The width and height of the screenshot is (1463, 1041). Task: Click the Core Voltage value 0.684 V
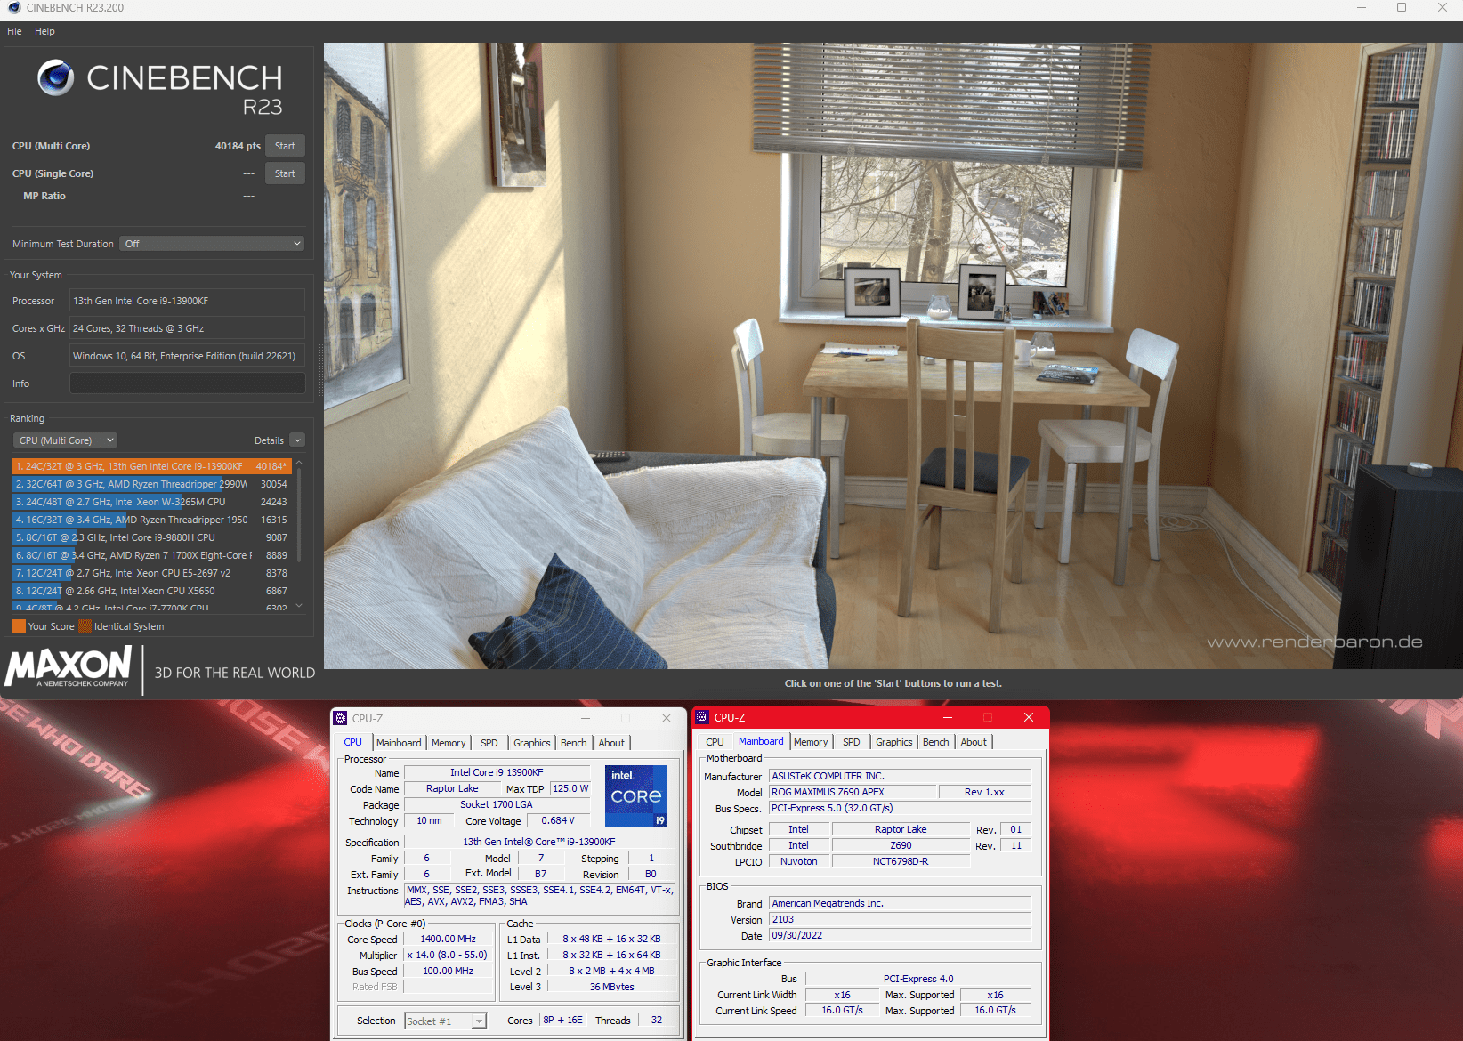[558, 820]
